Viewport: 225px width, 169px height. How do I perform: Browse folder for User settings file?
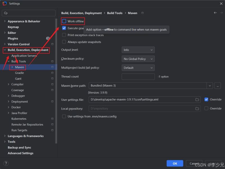tap(197, 99)
